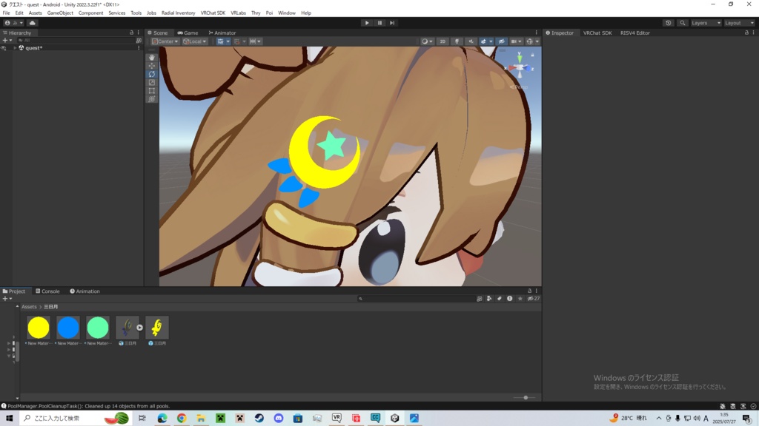Toggle grid visibility button in Scene

tap(221, 41)
